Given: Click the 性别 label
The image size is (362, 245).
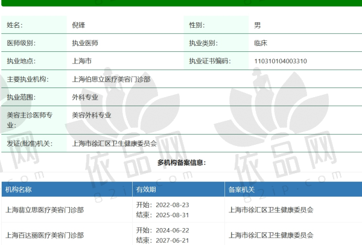Looking at the screenshot, I should 197,25.
